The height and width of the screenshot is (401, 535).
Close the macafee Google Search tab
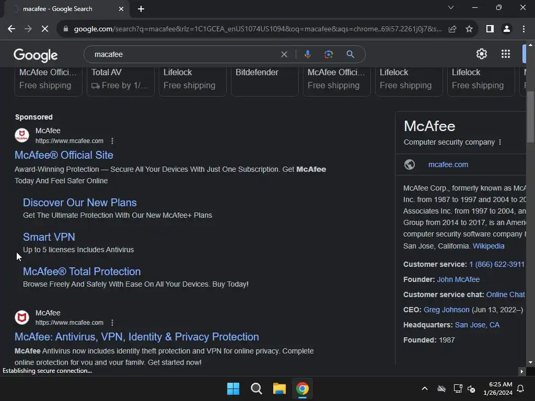pos(121,9)
